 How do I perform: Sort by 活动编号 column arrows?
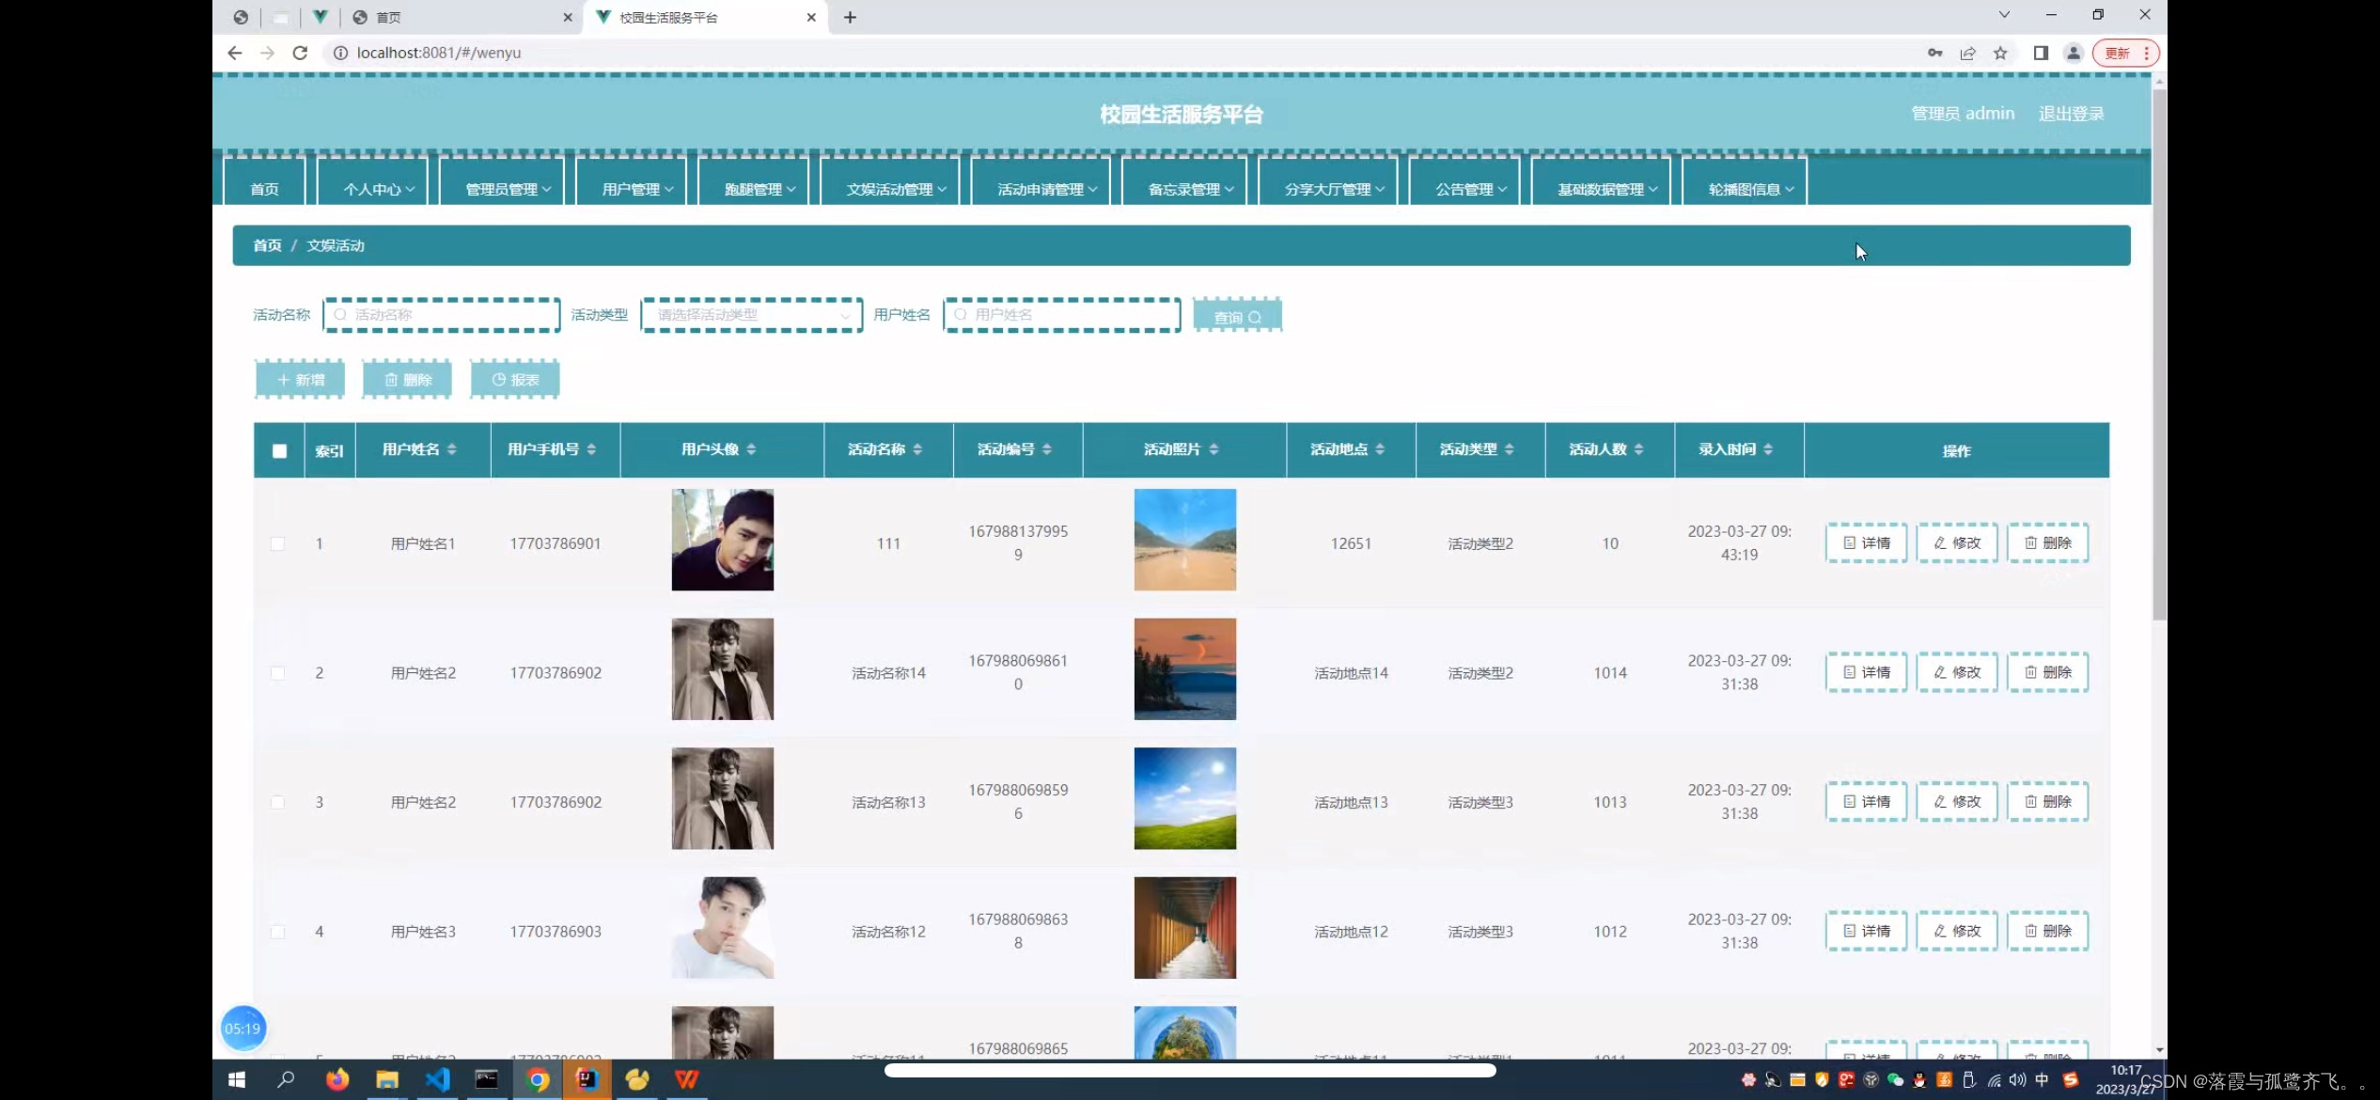click(x=1047, y=449)
